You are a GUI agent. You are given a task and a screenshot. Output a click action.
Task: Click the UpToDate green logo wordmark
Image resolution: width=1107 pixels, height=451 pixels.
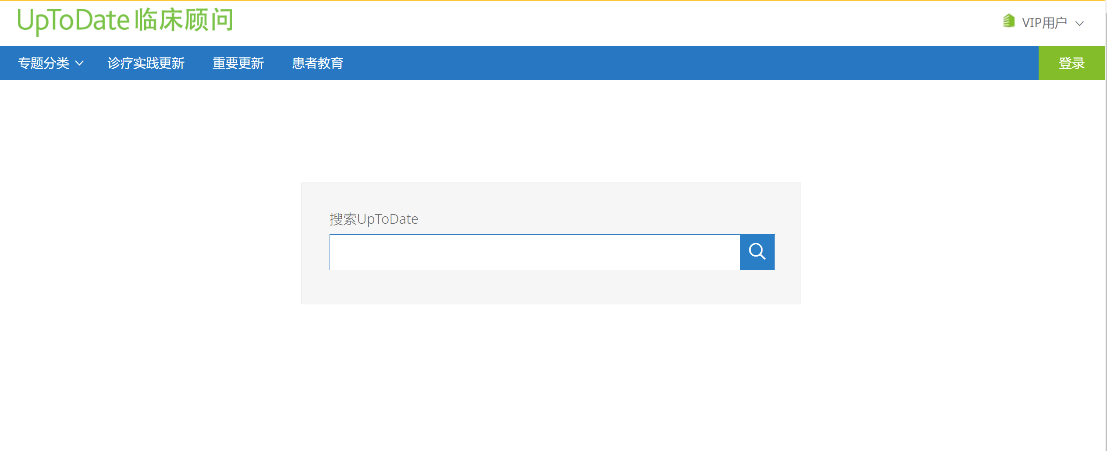pyautogui.click(x=74, y=21)
